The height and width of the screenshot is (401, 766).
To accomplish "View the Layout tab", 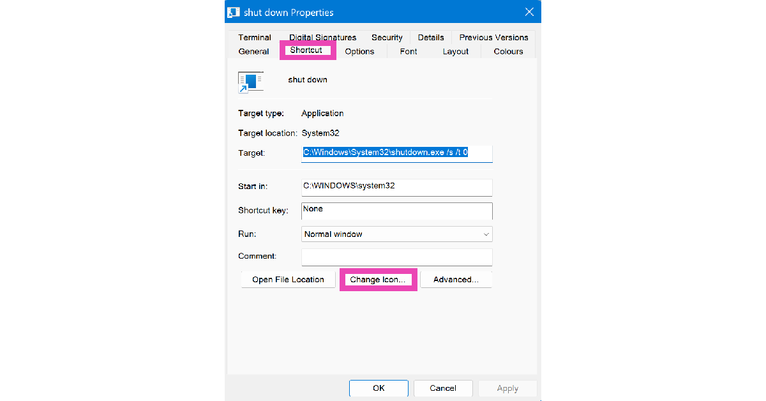I will [456, 52].
